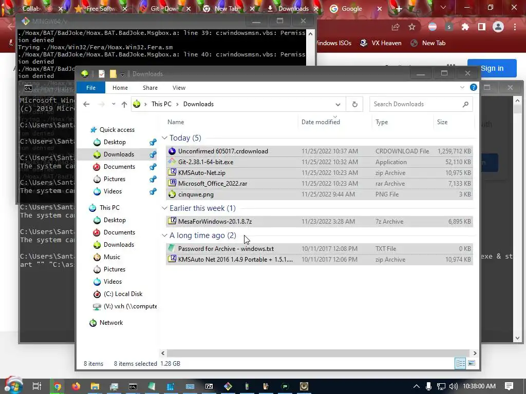The image size is (526, 394).
Task: Open the VX Heaven bookmark
Action: pyautogui.click(x=381, y=43)
